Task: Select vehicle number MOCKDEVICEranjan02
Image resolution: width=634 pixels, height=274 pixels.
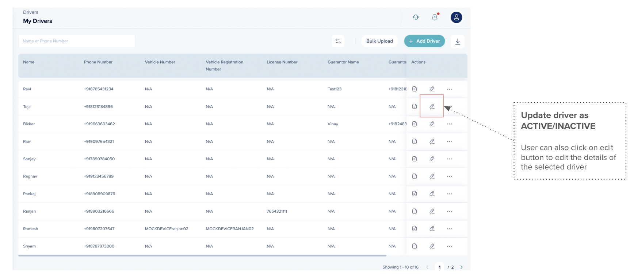Action: 167,229
